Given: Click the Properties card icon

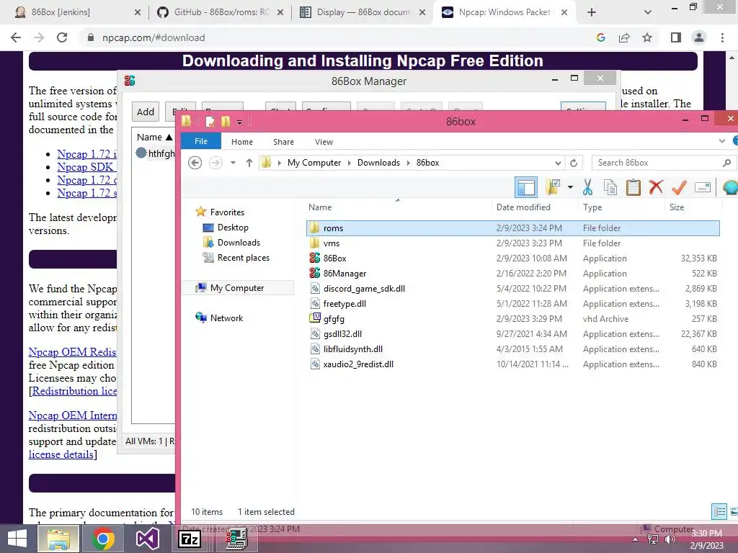Looking at the screenshot, I should (702, 187).
